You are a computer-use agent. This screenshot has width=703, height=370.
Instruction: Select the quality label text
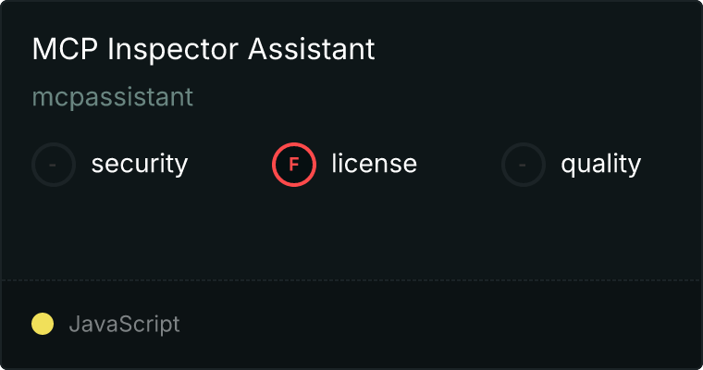[x=600, y=165]
